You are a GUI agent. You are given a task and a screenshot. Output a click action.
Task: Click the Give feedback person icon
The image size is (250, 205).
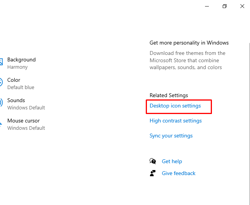[x=153, y=173]
